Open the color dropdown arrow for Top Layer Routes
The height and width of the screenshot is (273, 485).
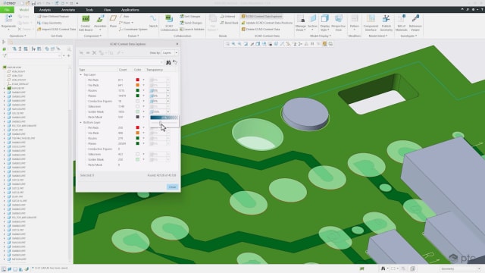[x=143, y=91]
